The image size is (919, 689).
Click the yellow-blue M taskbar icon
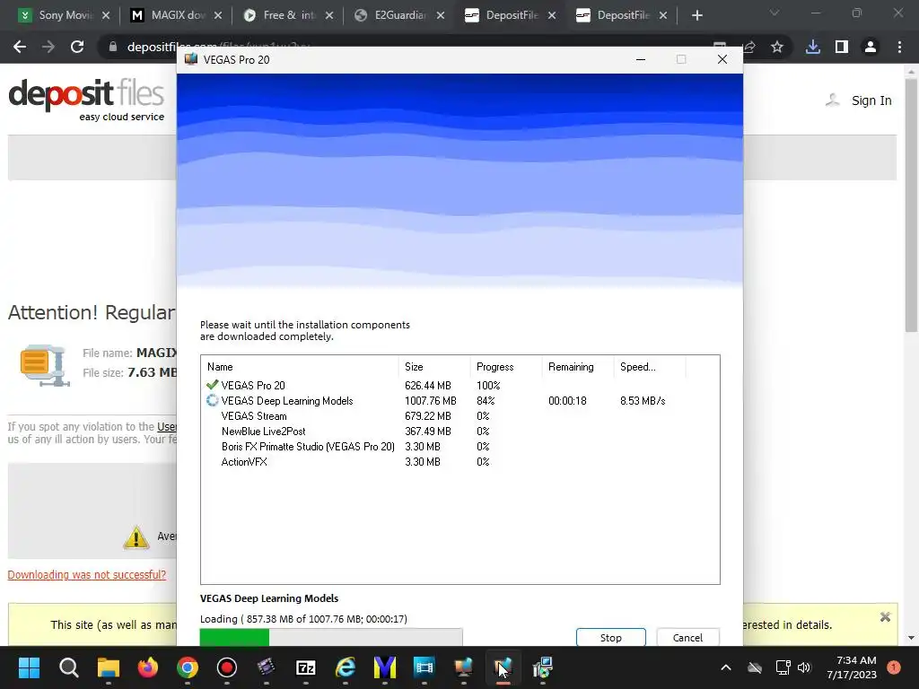point(384,667)
